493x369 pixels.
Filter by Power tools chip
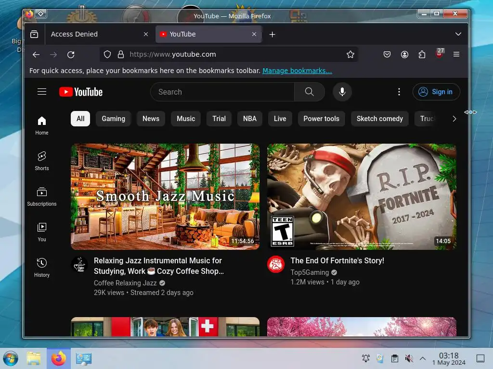point(321,119)
